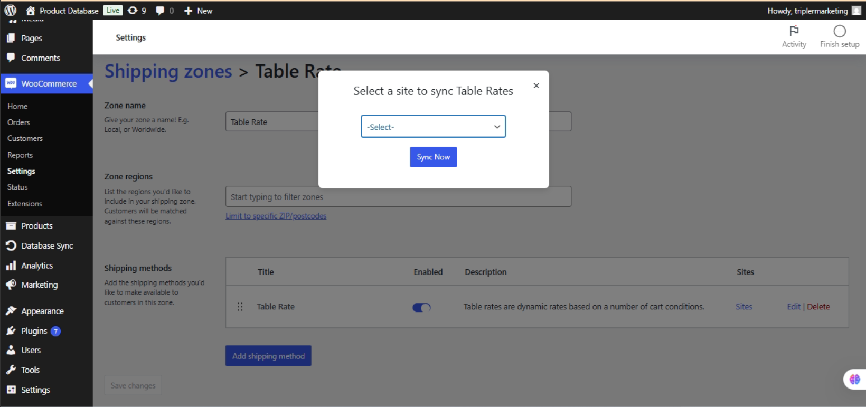Open Database Sync in the sidebar

pos(46,246)
